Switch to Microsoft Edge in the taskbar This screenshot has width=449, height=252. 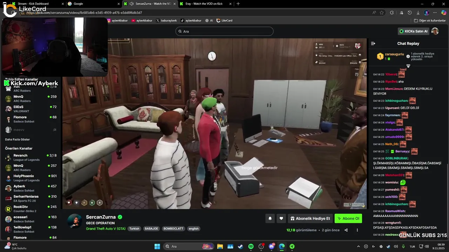point(282,246)
